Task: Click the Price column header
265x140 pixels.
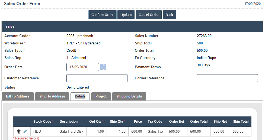Action: [x=138, y=122]
